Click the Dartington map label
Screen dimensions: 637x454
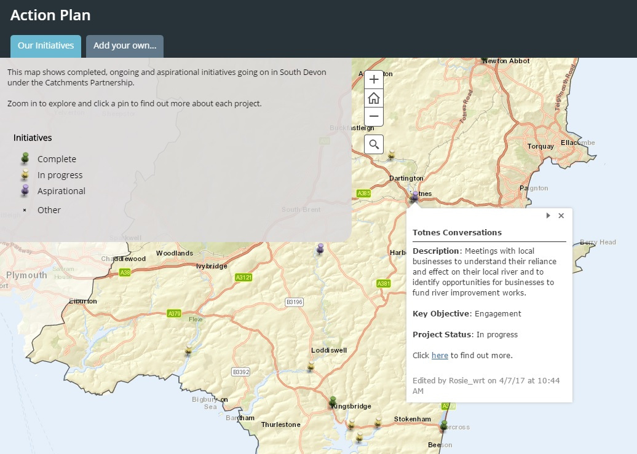[406, 178]
